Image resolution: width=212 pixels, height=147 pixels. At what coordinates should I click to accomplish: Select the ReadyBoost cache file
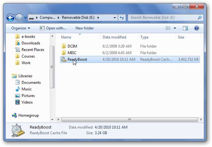(130, 59)
